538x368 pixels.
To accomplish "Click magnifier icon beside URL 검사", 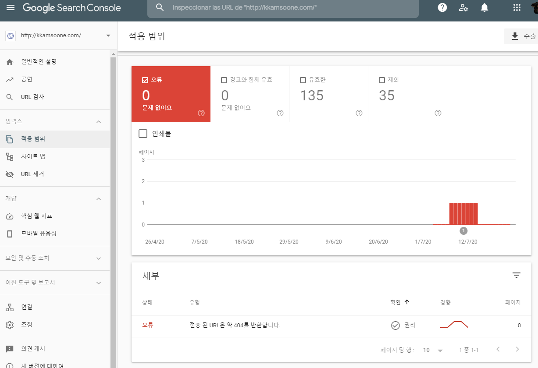I will point(10,97).
